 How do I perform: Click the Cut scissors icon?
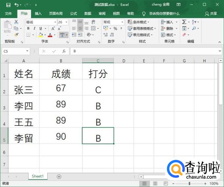click(16, 22)
